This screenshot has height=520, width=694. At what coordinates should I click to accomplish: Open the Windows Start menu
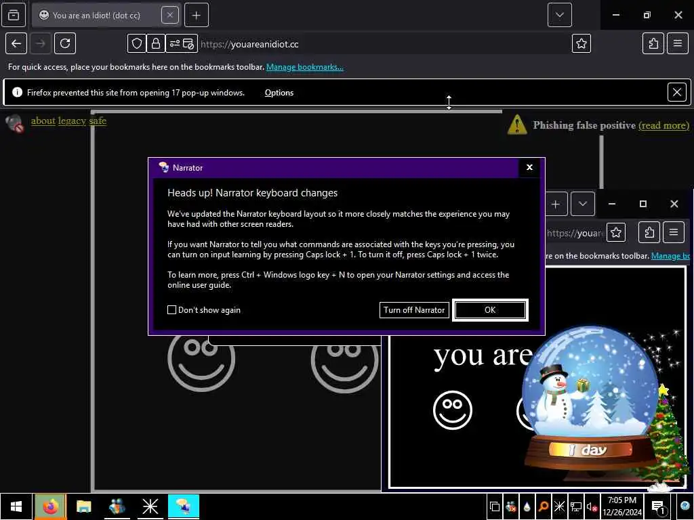pyautogui.click(x=16, y=506)
